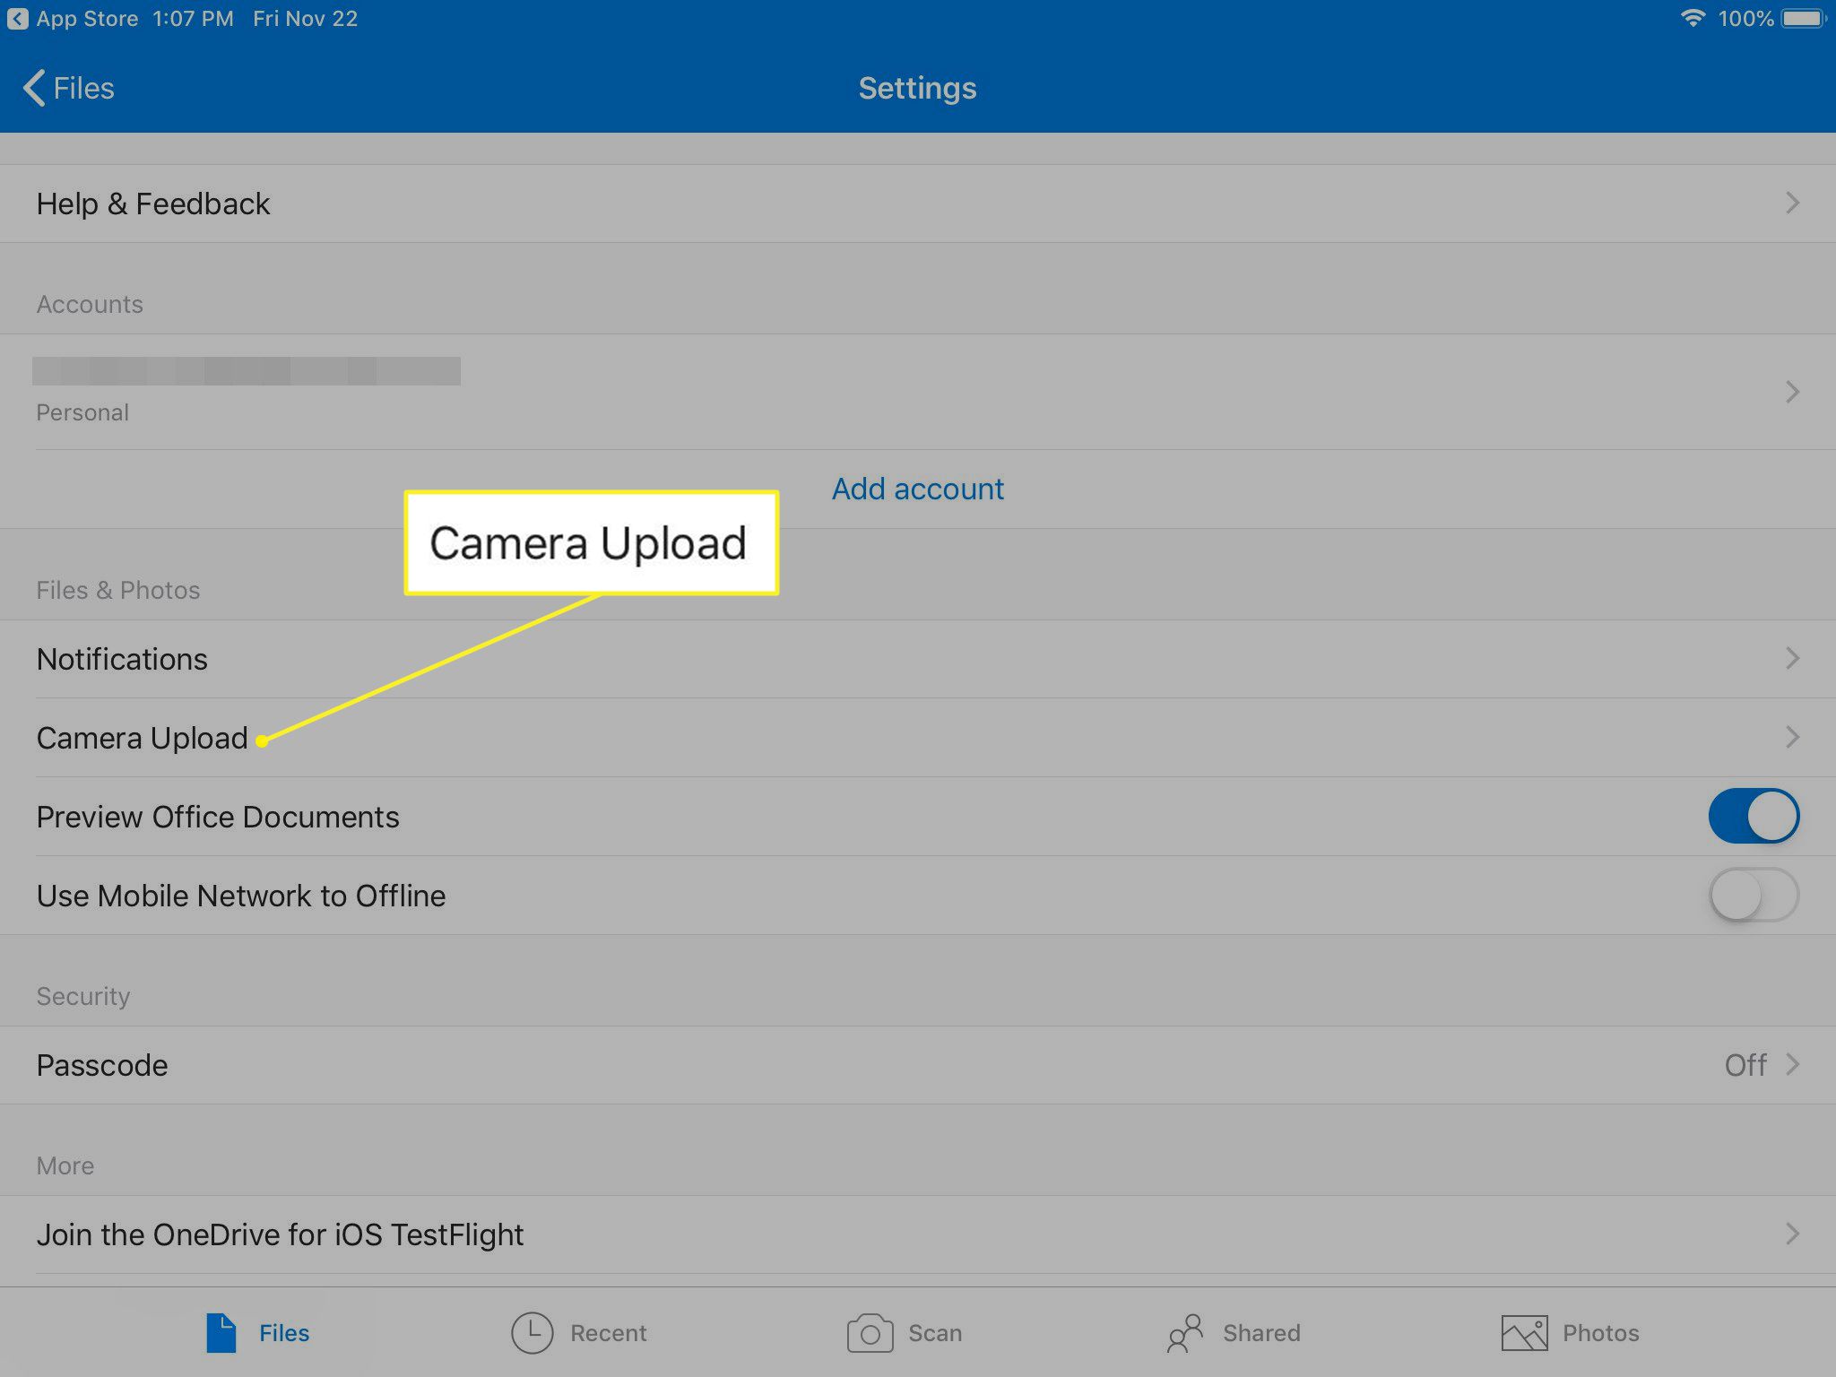The image size is (1836, 1377).
Task: Expand Camera Upload settings
Action: pyautogui.click(x=918, y=736)
